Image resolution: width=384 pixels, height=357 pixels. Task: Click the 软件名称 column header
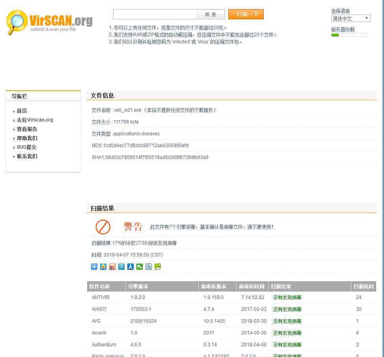pyautogui.click(x=106, y=286)
